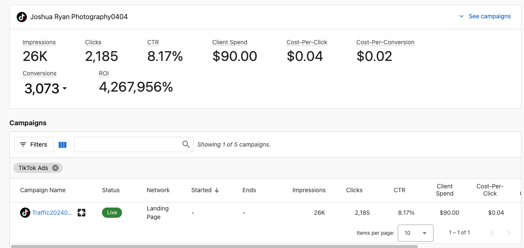
Task: Click the See campaigns link
Action: pos(489,16)
